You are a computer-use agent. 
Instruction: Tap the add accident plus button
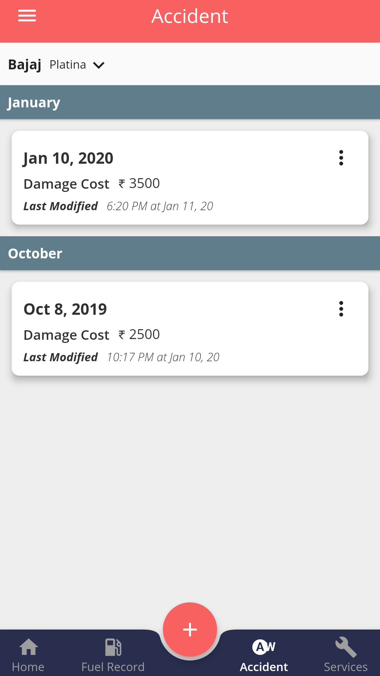click(190, 630)
